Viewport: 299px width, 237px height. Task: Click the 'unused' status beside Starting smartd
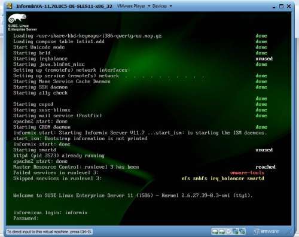264,150
